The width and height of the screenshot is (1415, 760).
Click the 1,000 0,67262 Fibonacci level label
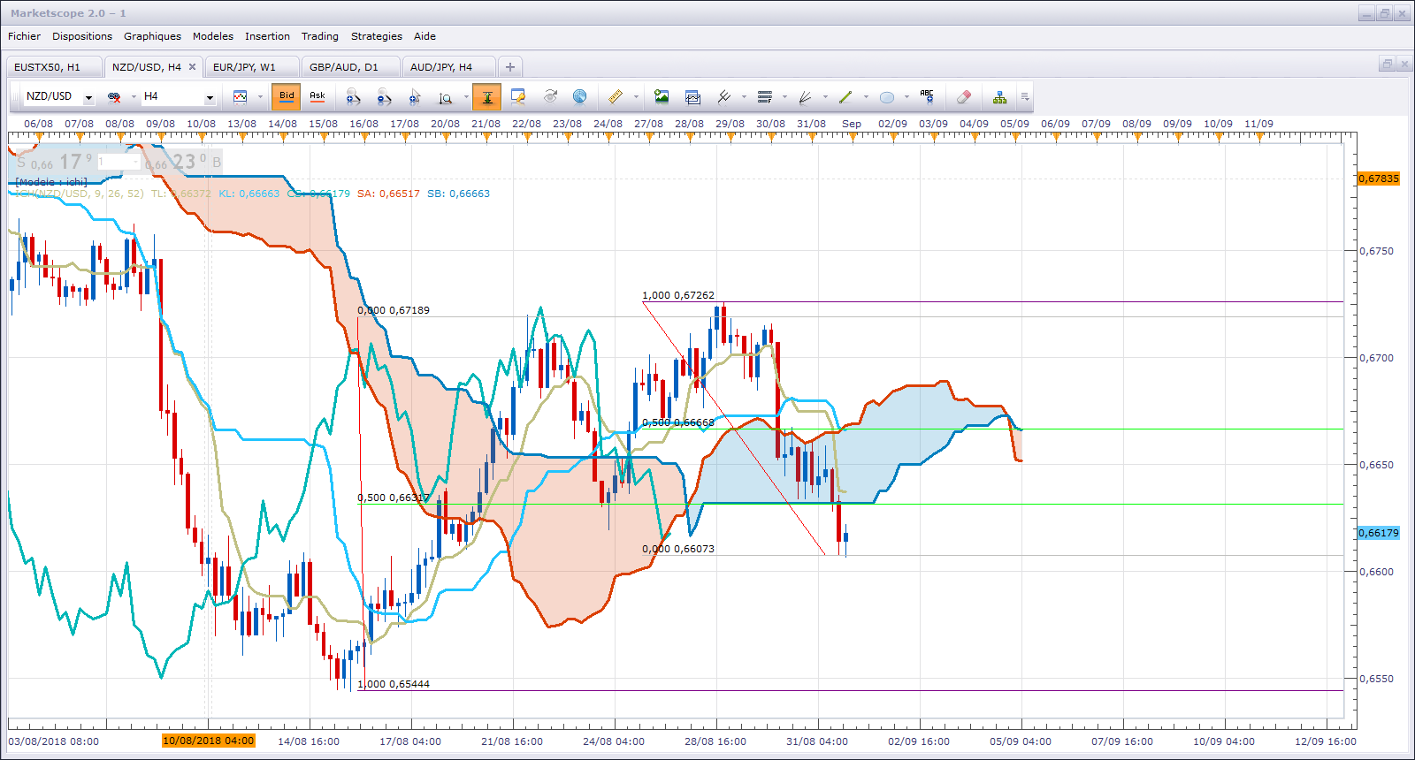pos(678,295)
